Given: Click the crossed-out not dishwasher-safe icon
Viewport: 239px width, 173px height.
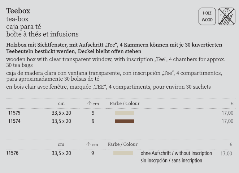Looking at the screenshot, I should click(226, 17).
